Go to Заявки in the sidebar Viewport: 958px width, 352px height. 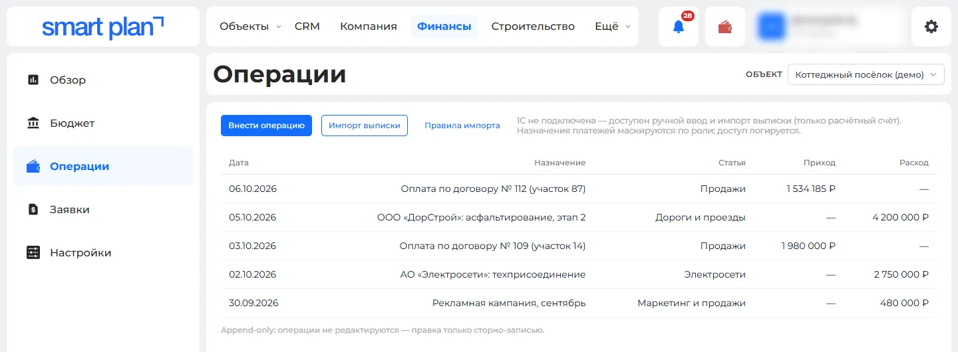[70, 209]
